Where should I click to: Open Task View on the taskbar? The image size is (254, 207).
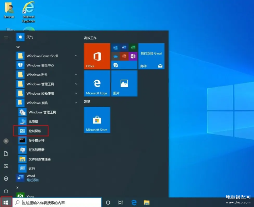click(121, 202)
